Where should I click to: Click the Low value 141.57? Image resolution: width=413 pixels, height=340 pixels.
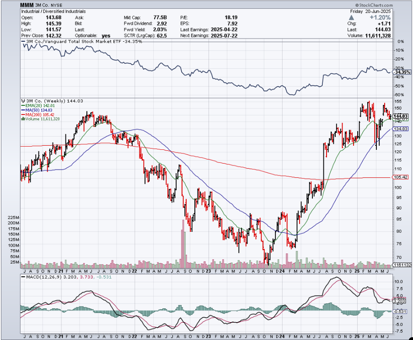click(54, 30)
